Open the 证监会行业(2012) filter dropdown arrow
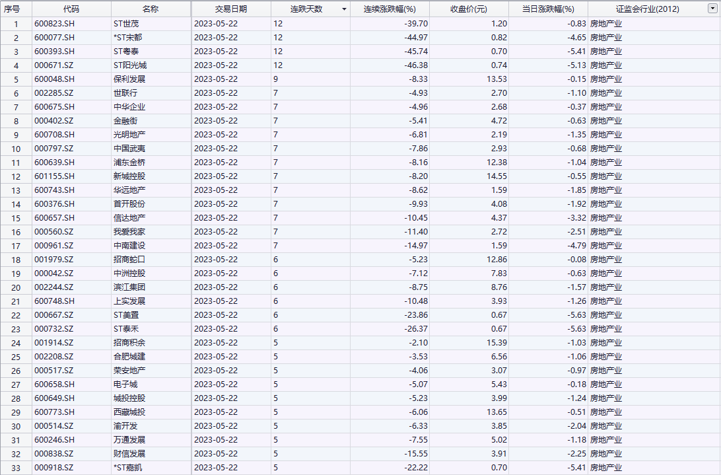 click(711, 9)
